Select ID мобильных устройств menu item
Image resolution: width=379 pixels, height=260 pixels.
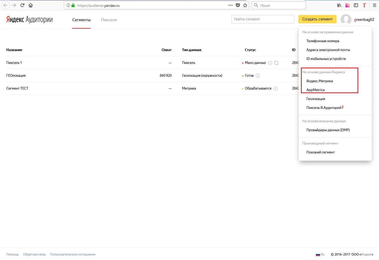click(x=326, y=59)
